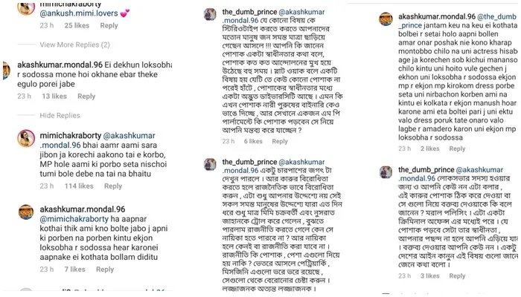Reply to the_dumb_prince comment with 6 likes
521x297 pixels.
click(x=280, y=141)
